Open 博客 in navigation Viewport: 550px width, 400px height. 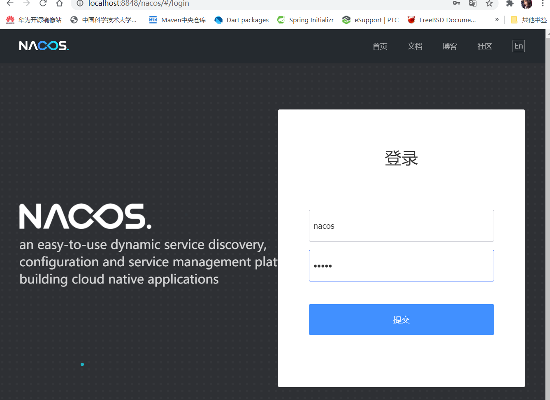click(450, 46)
